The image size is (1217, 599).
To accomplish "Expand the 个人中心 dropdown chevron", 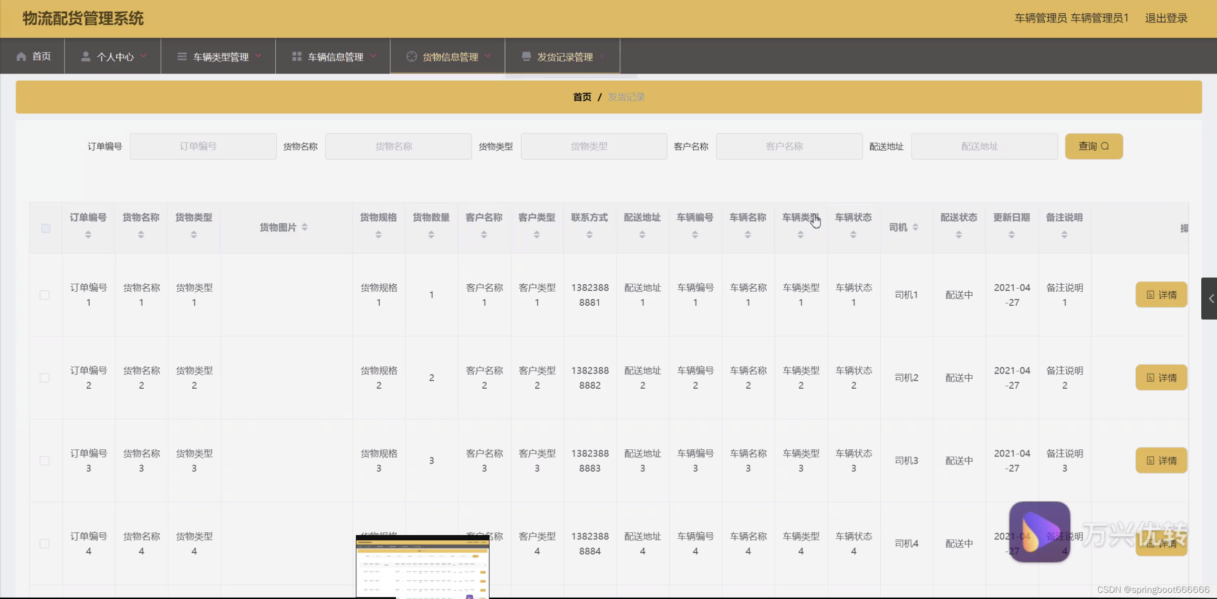I will pos(144,56).
